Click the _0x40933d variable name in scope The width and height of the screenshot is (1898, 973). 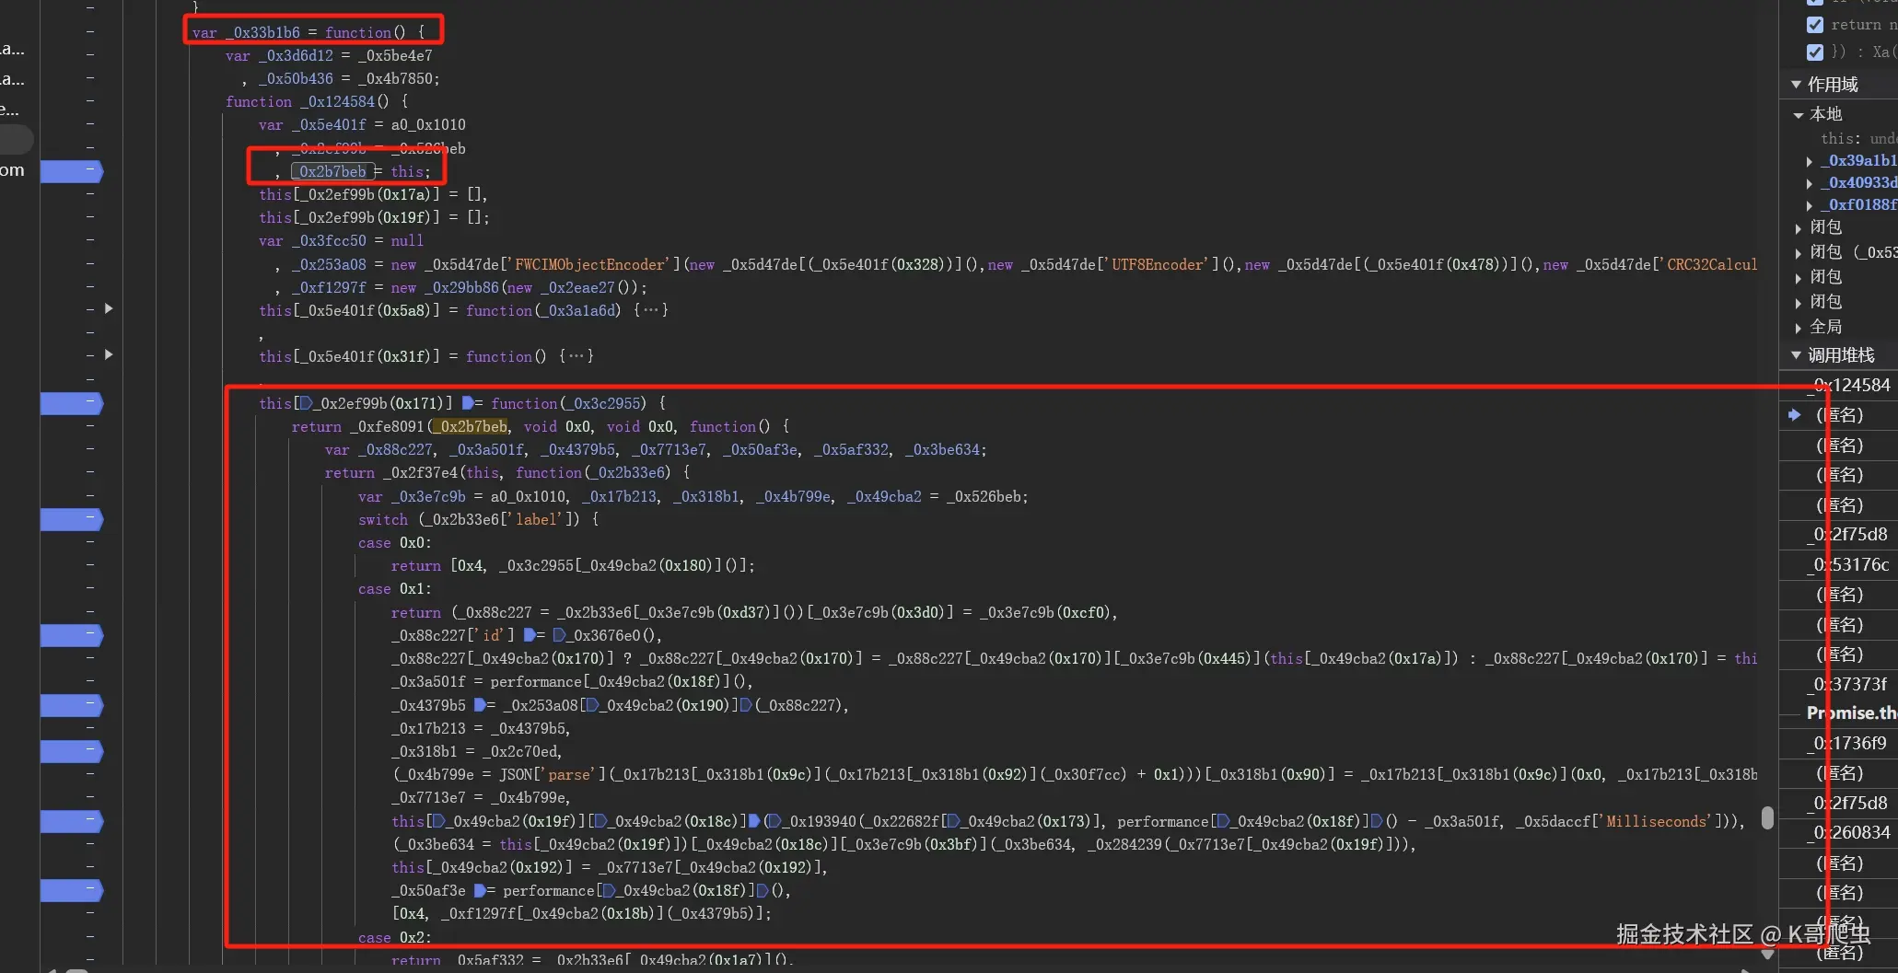pyautogui.click(x=1859, y=182)
